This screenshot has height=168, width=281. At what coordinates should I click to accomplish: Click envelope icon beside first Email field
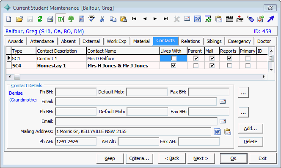(x=223, y=101)
